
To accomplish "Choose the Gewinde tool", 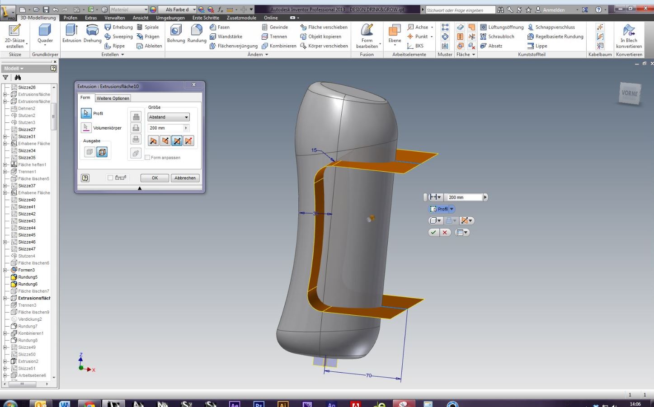I will [x=275, y=27].
